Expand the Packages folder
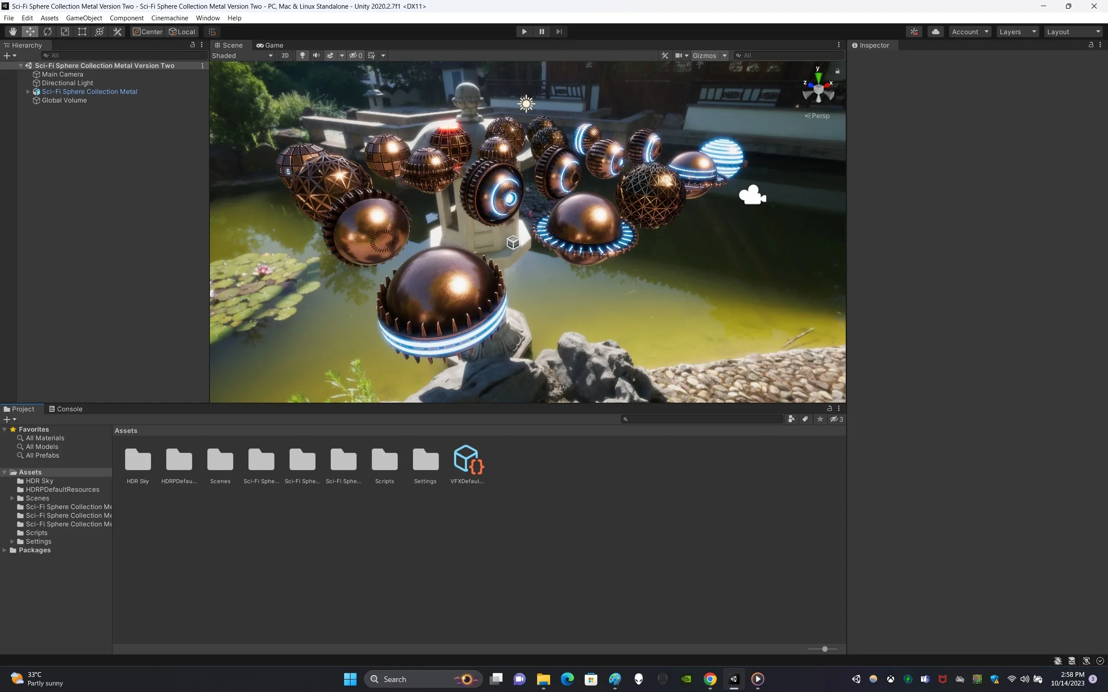Image resolution: width=1108 pixels, height=692 pixels. click(5, 550)
